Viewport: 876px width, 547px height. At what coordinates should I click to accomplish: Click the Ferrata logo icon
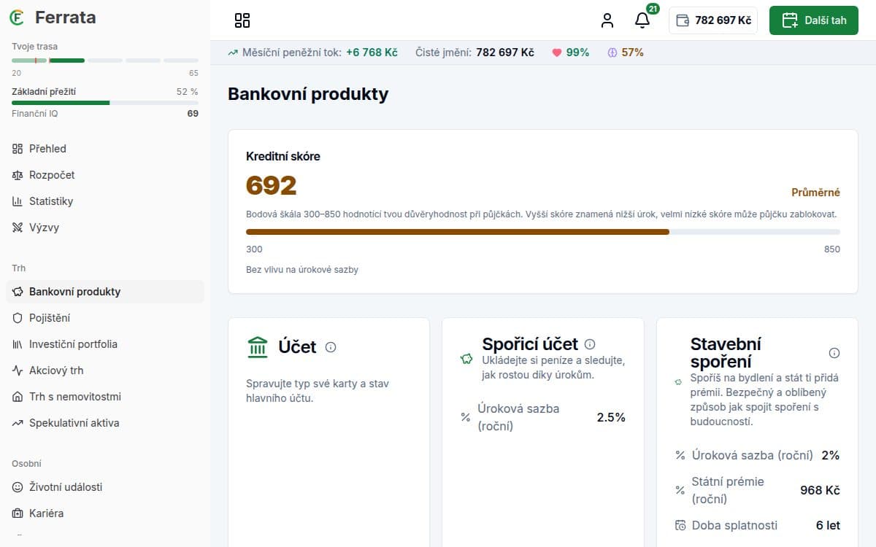point(18,17)
